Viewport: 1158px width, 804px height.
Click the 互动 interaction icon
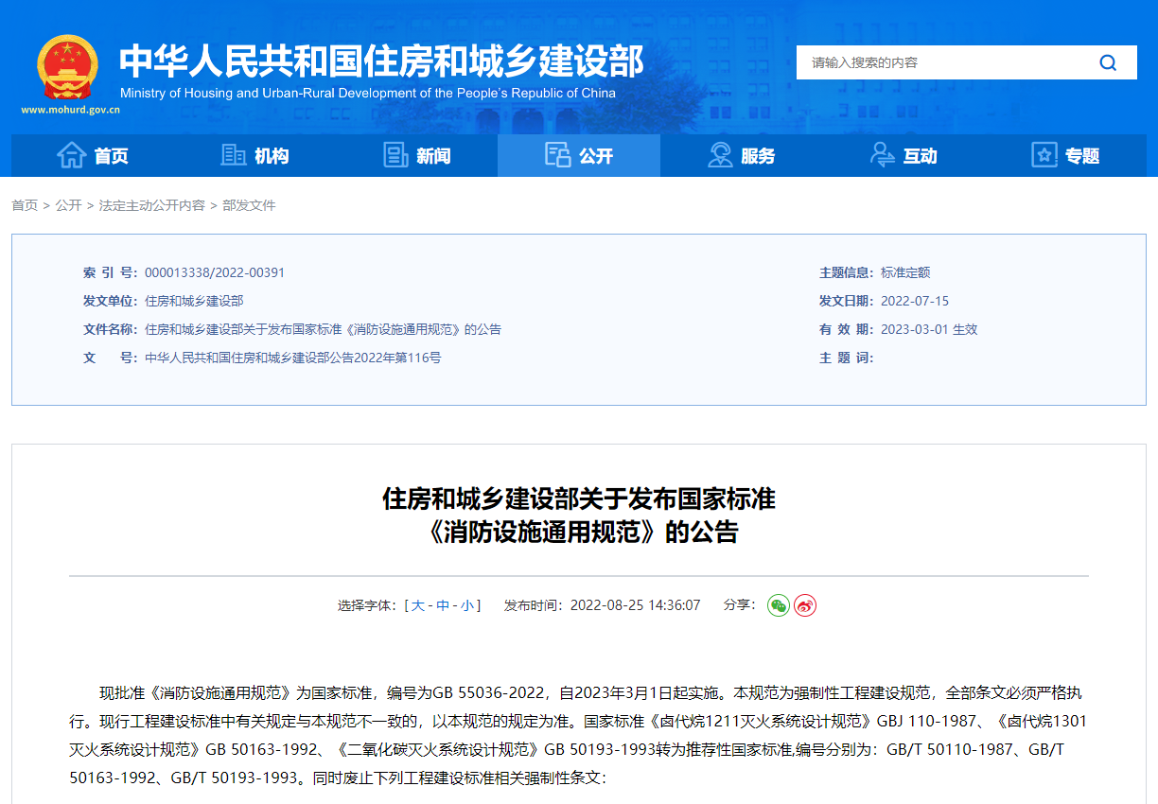pyautogui.click(x=882, y=155)
